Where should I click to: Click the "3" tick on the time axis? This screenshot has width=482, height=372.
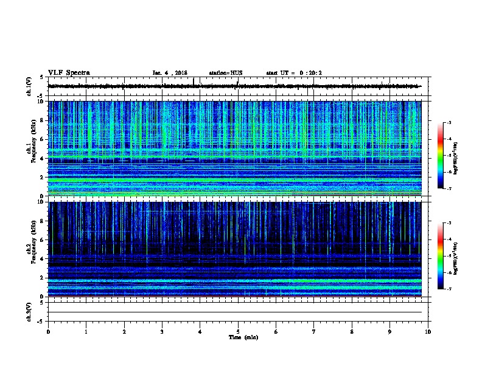[x=162, y=332]
